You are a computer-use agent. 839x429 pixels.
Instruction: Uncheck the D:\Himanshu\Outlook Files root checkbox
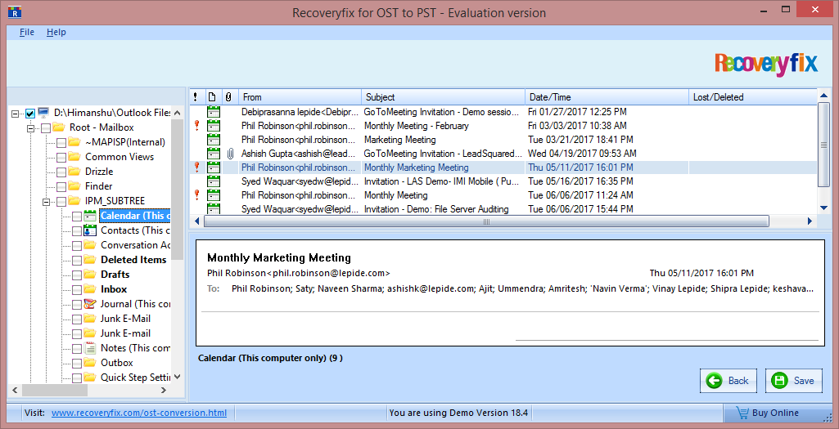[x=30, y=114]
